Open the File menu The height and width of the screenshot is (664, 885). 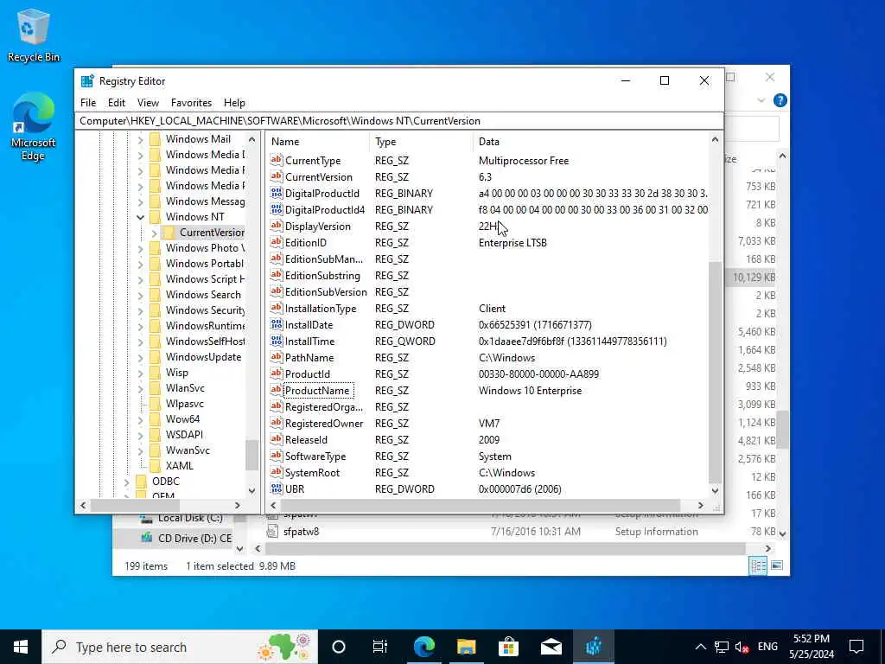[88, 103]
